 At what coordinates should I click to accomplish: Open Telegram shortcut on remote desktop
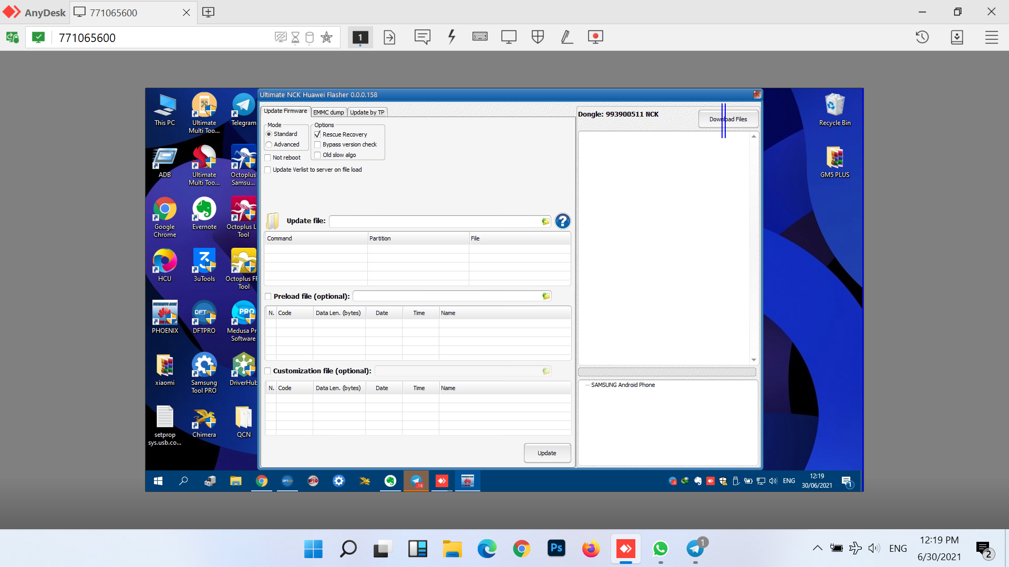[x=243, y=110]
